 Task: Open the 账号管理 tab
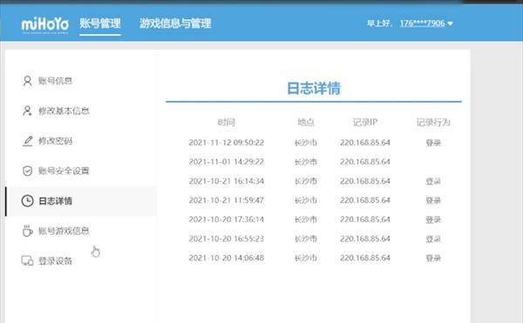100,24
